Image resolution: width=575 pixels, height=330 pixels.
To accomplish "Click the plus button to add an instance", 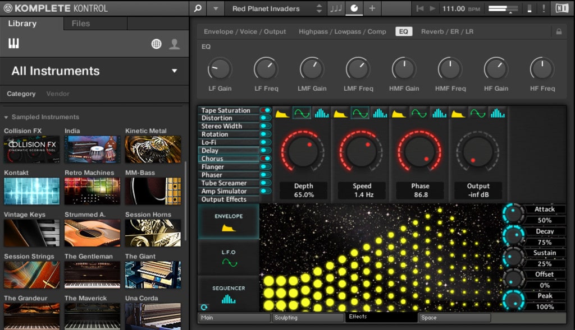I will click(372, 8).
